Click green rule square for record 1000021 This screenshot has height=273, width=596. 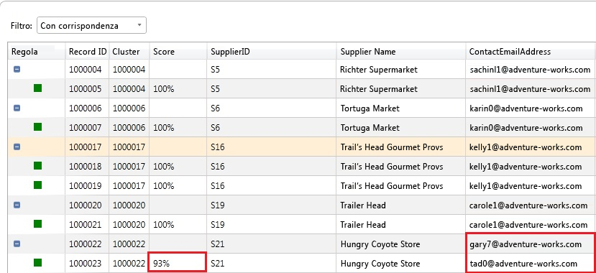[x=37, y=223]
